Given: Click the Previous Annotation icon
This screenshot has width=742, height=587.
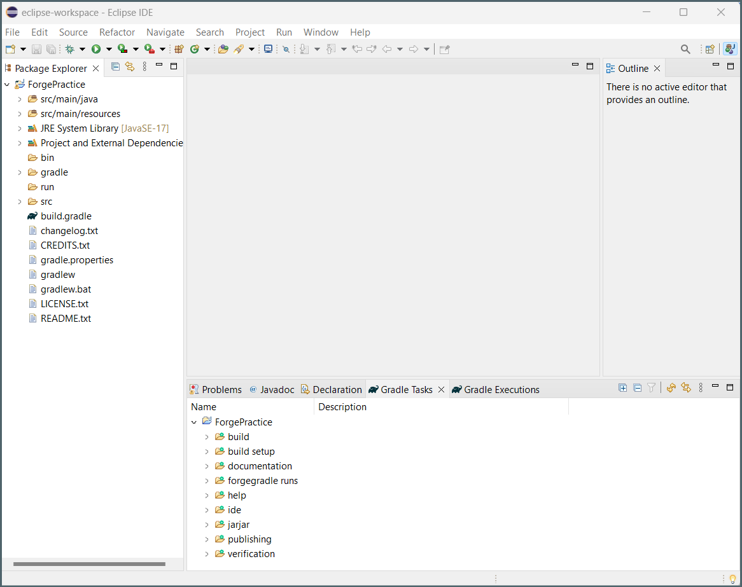Looking at the screenshot, I should tap(332, 49).
